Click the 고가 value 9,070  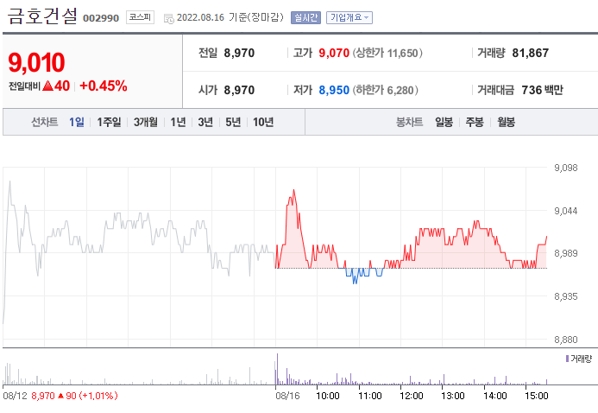[334, 53]
